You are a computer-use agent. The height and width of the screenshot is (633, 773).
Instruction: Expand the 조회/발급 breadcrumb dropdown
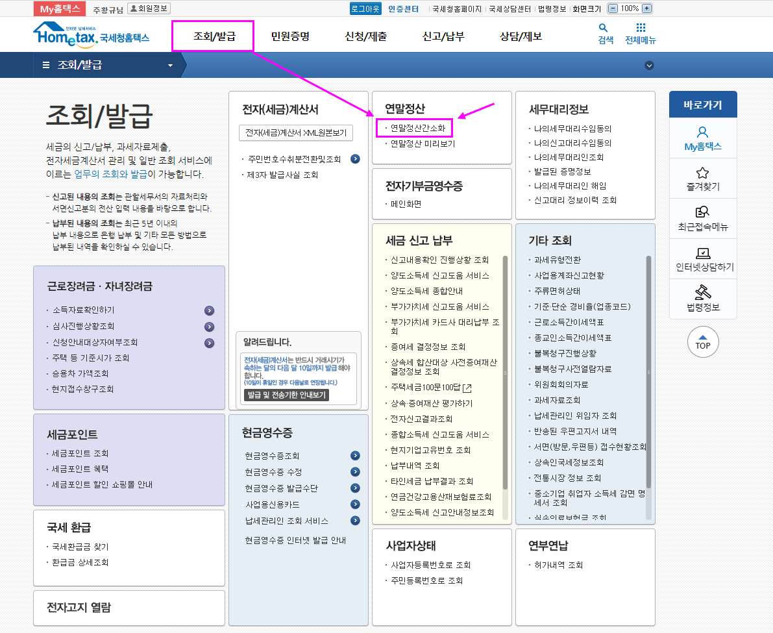[171, 66]
